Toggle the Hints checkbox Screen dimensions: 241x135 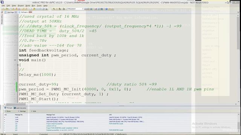coord(34,111)
